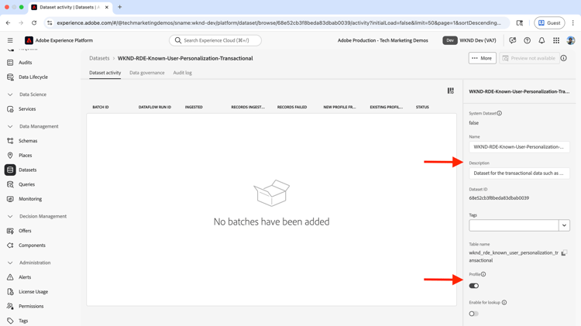Screen dimensions: 581x326
Task: Reload the page with refresh button
Action: pos(34,23)
